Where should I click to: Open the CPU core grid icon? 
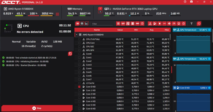click(57, 14)
